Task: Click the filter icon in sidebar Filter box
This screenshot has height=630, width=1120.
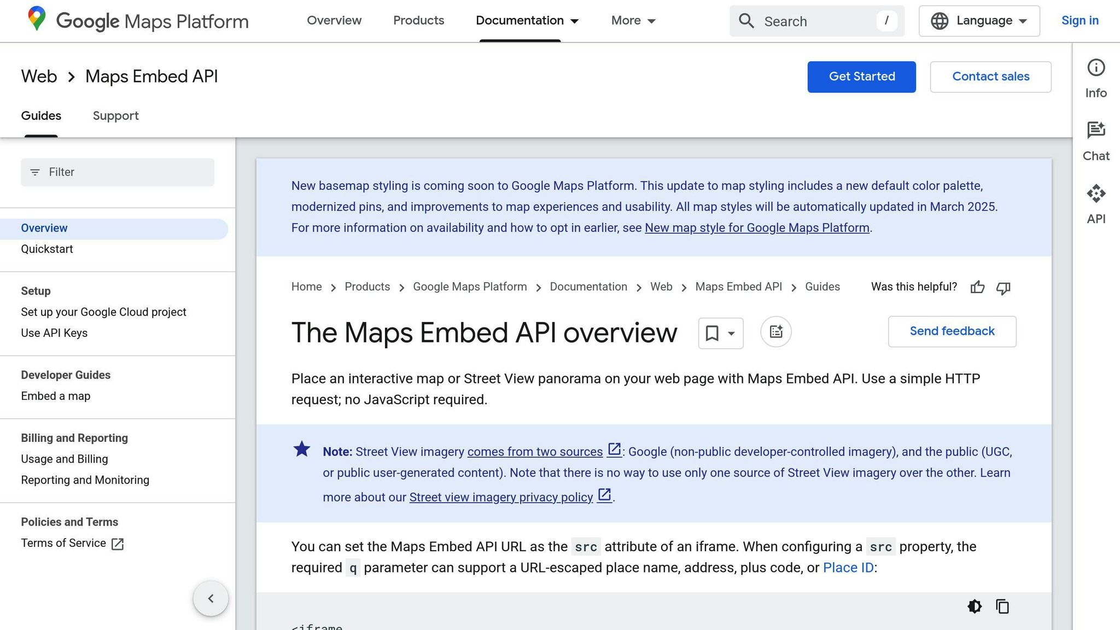Action: click(x=35, y=172)
